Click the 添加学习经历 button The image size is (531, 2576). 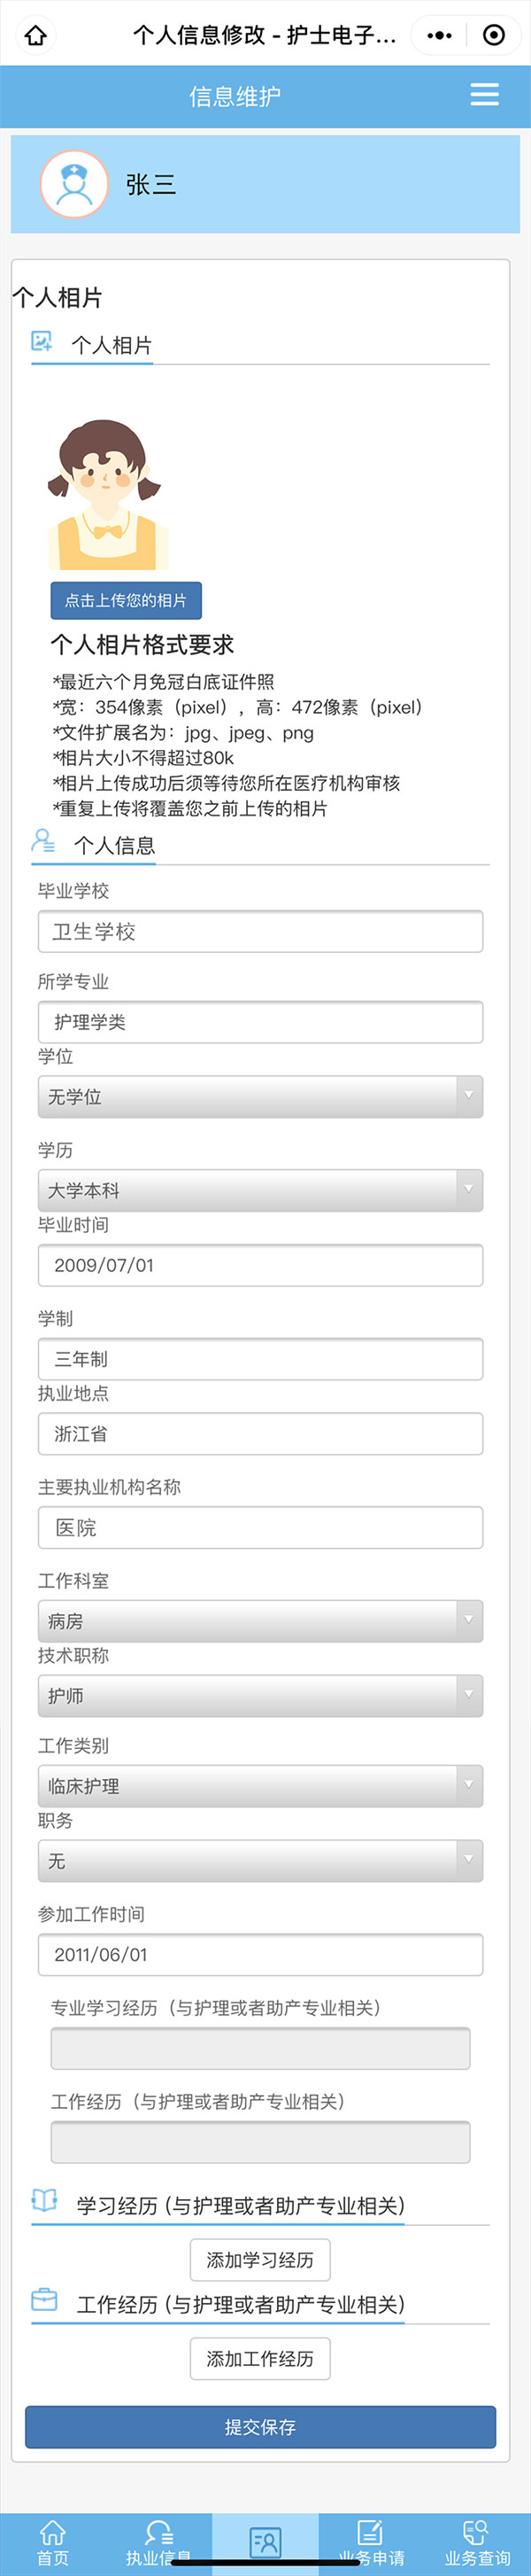pyautogui.click(x=259, y=2260)
